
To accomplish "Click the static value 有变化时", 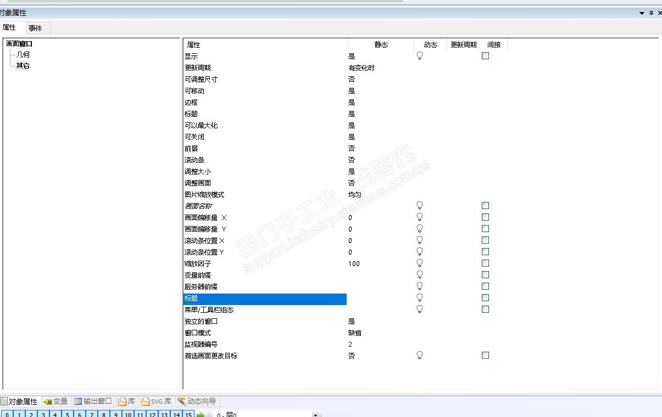I will tap(361, 68).
